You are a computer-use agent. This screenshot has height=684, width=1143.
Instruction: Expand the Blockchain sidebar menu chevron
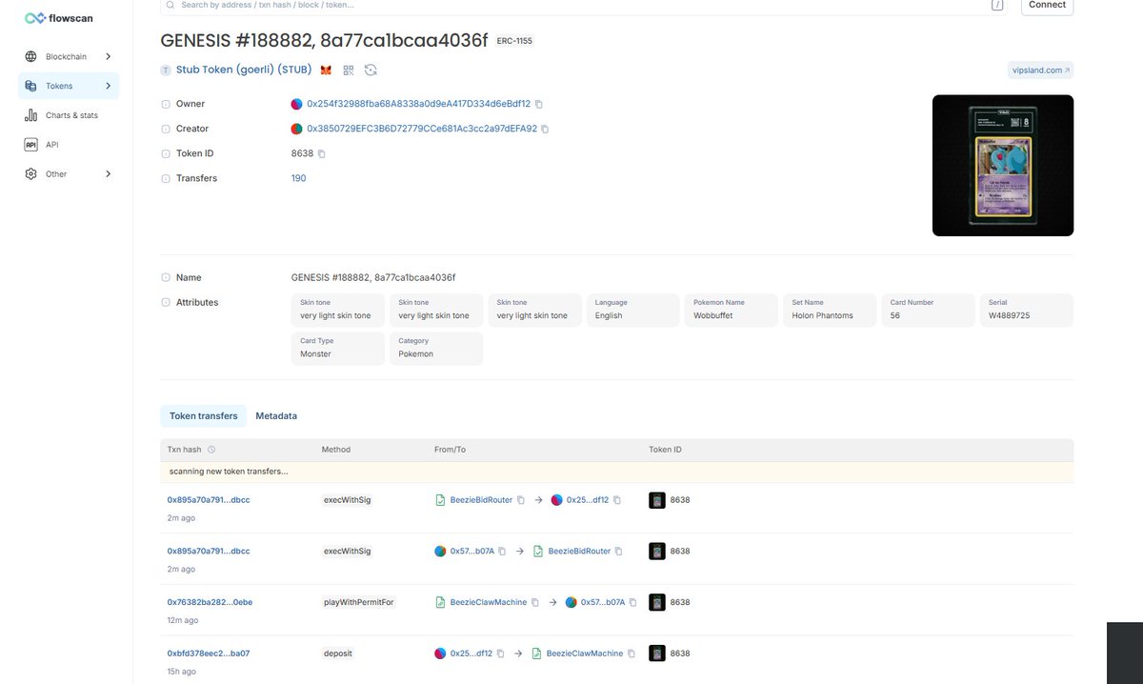[108, 56]
